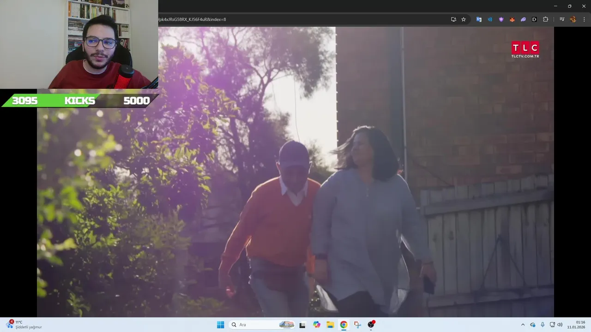Click the purple ghost extension icon
Screen dimensions: 591x332
click(x=523, y=19)
